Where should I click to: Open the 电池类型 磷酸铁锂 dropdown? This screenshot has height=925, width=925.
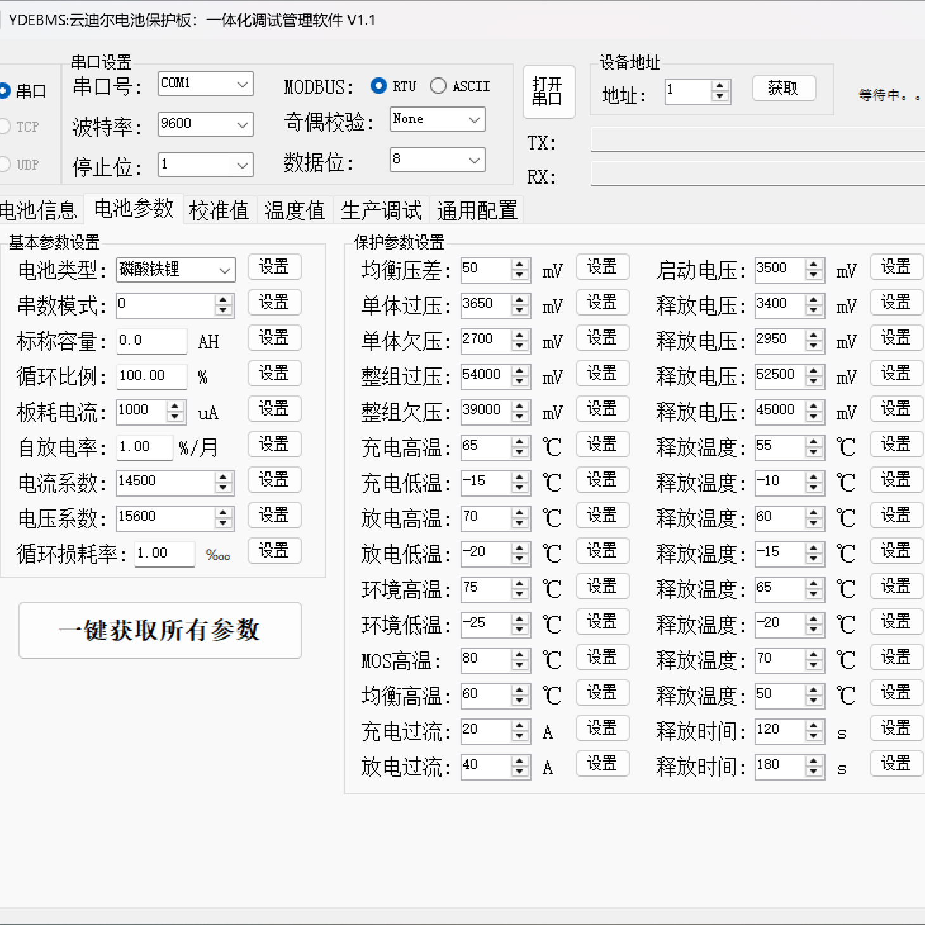tap(224, 271)
